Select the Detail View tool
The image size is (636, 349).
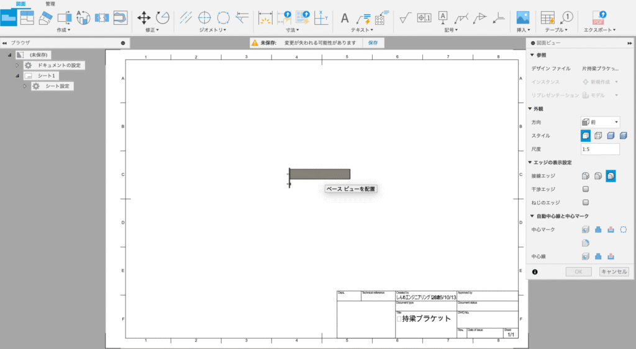tap(83, 18)
